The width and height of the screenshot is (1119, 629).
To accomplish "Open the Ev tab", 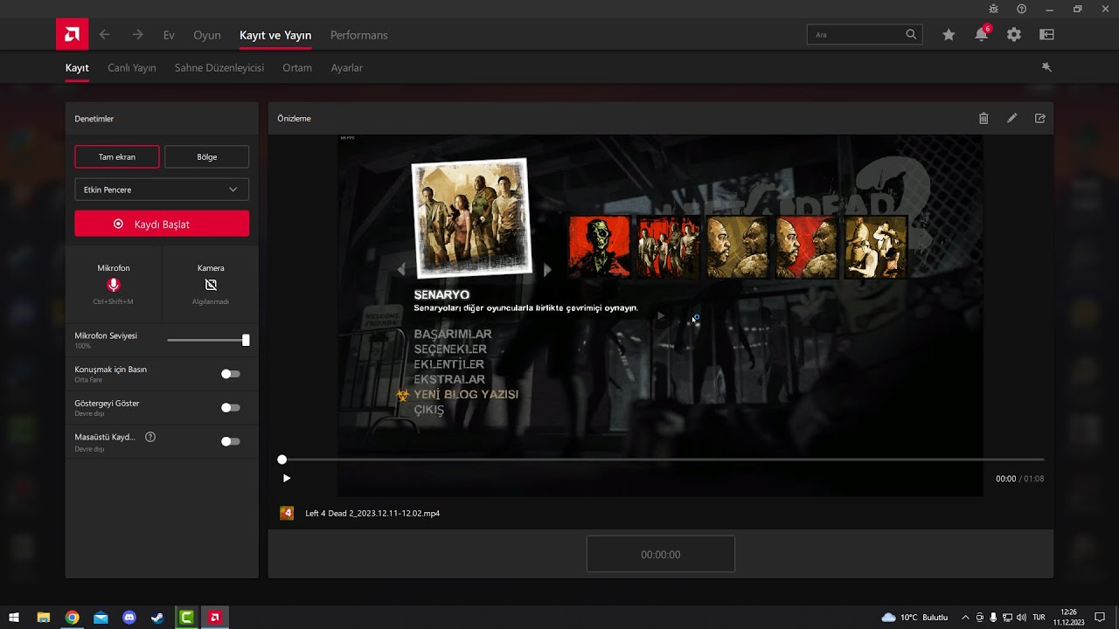I will pyautogui.click(x=169, y=35).
